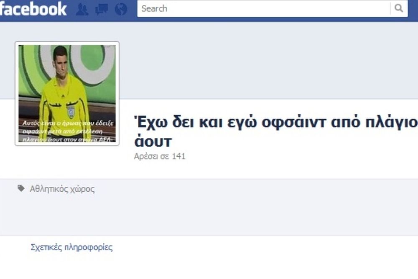Click the search magnifier icon
The image size is (418, 279).
pyautogui.click(x=398, y=8)
